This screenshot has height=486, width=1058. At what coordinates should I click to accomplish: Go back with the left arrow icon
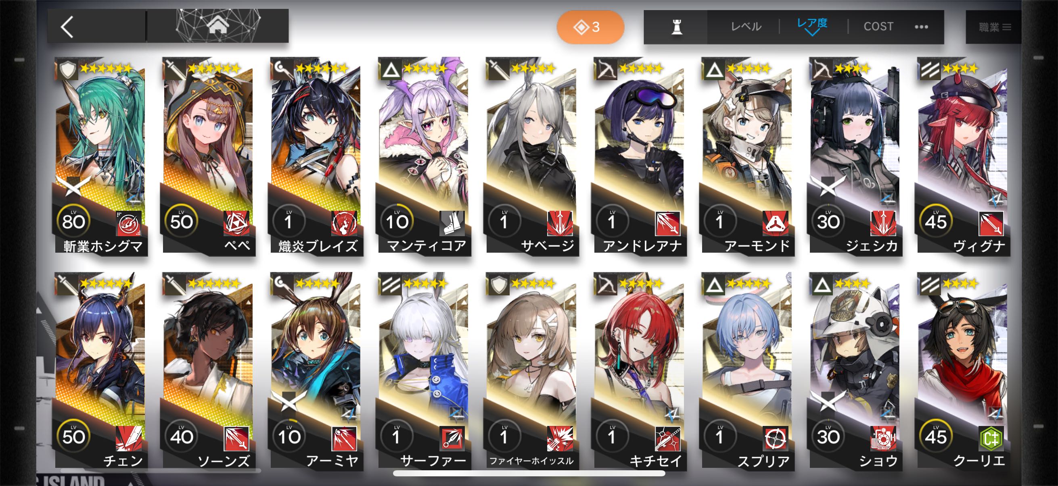(68, 27)
